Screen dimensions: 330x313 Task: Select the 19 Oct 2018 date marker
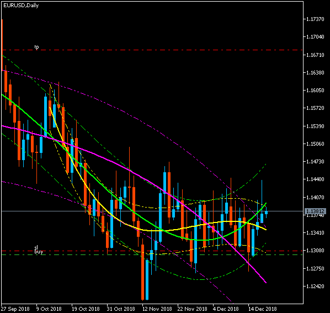point(86,309)
